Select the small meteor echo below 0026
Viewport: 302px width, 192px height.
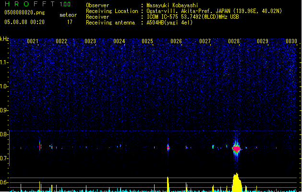coord(168,147)
